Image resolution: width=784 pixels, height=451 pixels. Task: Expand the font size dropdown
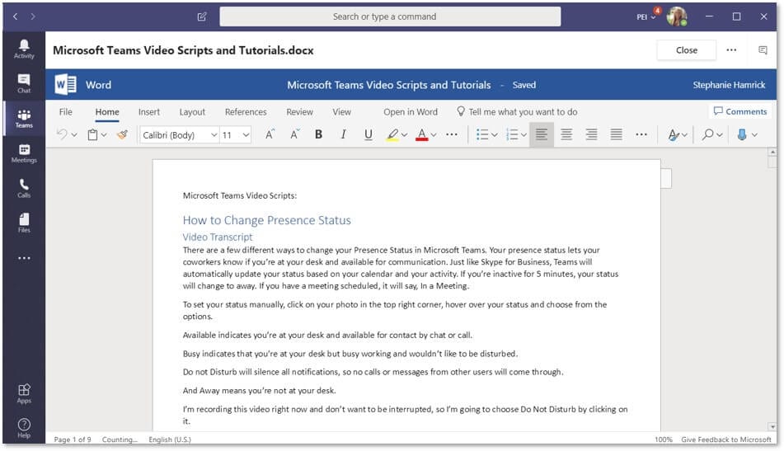click(246, 135)
